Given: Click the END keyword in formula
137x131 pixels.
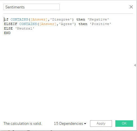Looking at the screenshot, I should [x=7, y=33].
